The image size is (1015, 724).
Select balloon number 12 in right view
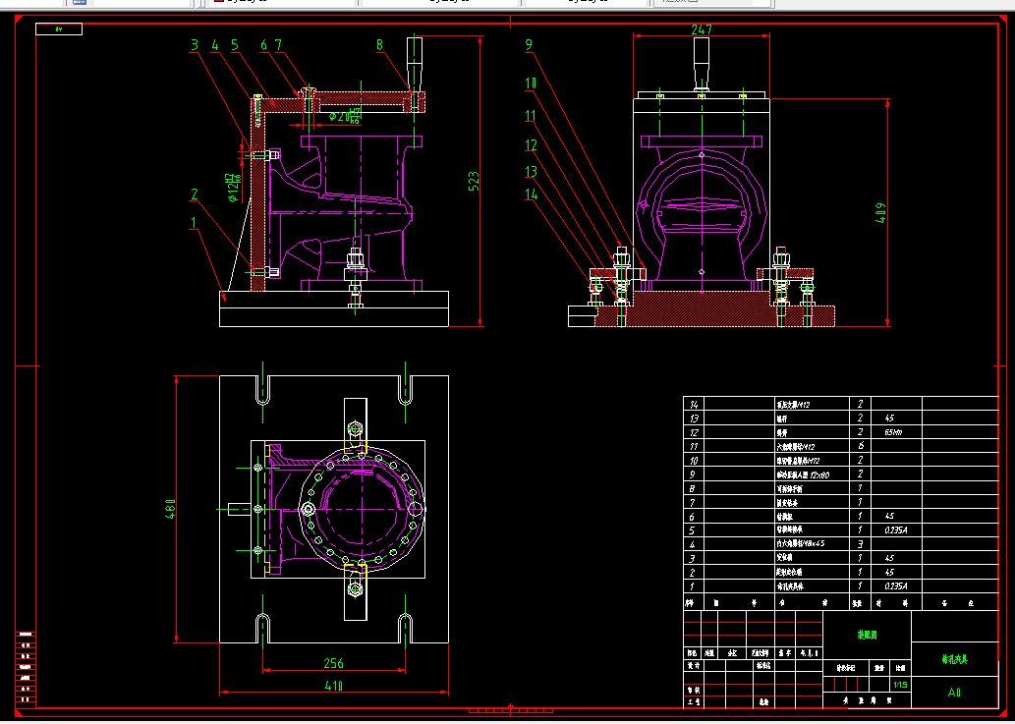click(531, 145)
